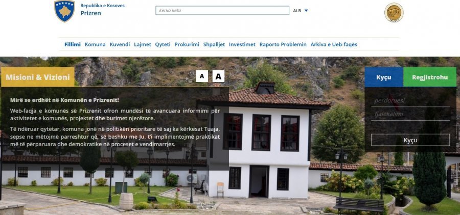
Task: Open Shpalljet in the top menu
Action: (x=214, y=44)
